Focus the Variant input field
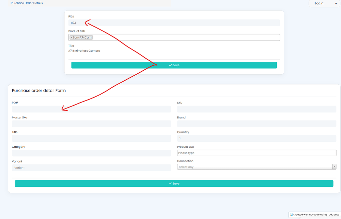The width and height of the screenshot is (341, 219). pos(92,168)
